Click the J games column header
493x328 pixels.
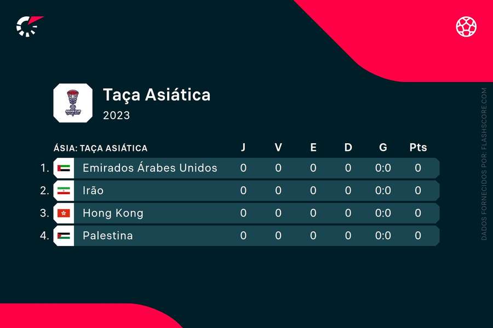(243, 147)
